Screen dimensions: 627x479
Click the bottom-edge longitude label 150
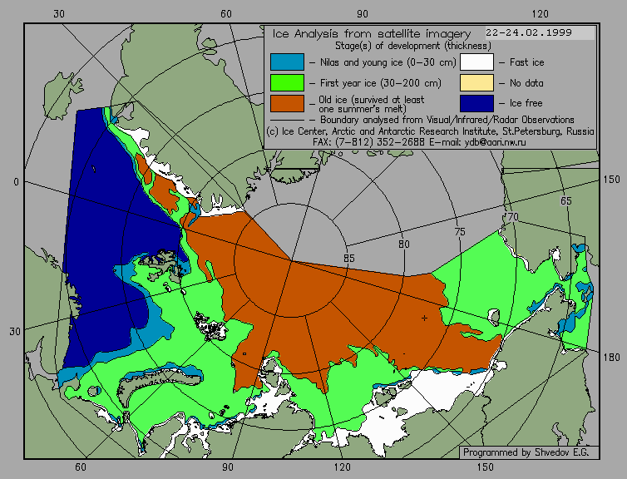click(x=486, y=467)
